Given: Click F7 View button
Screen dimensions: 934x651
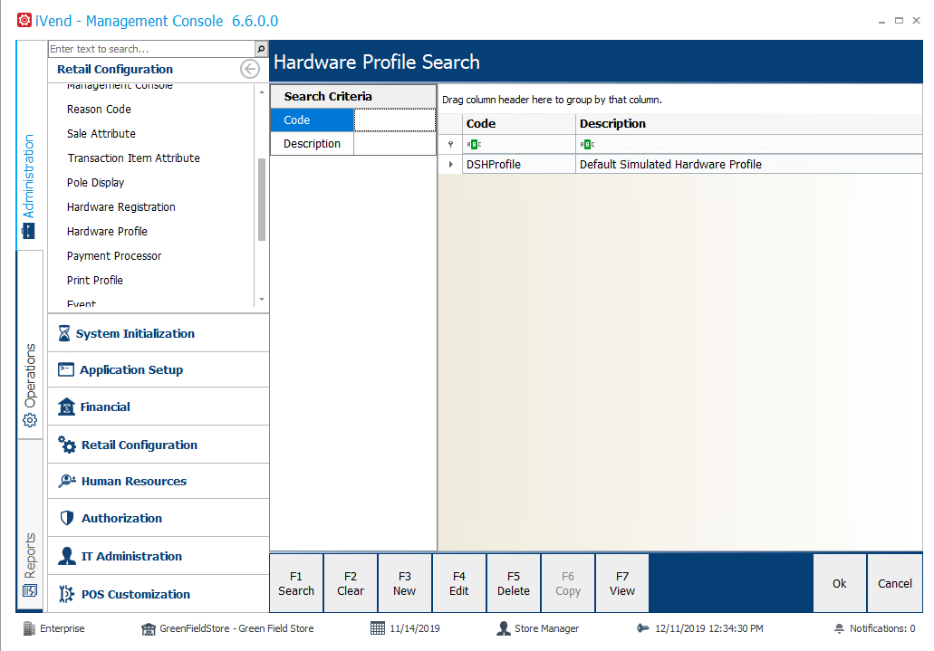Looking at the screenshot, I should tap(621, 584).
